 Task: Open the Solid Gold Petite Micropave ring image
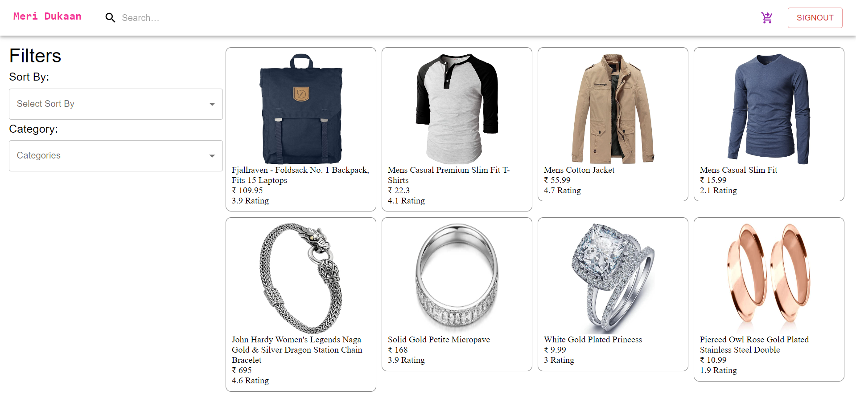click(457, 279)
